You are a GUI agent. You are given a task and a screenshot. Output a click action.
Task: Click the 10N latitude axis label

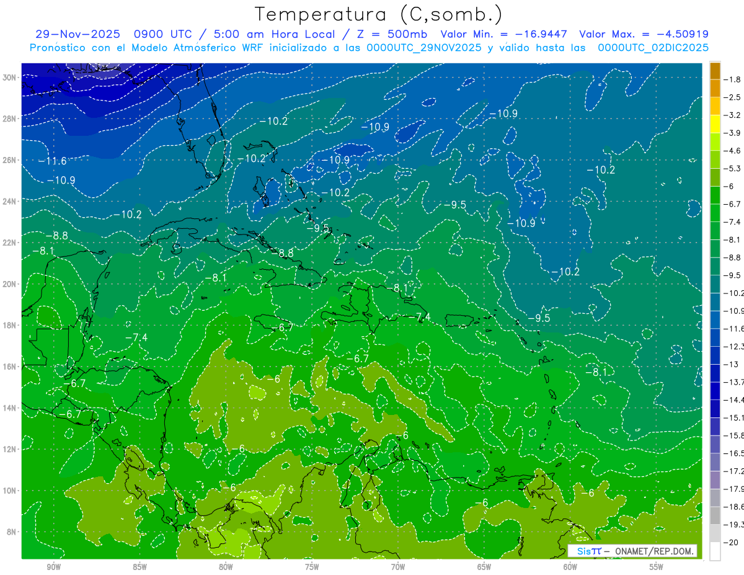(x=11, y=490)
